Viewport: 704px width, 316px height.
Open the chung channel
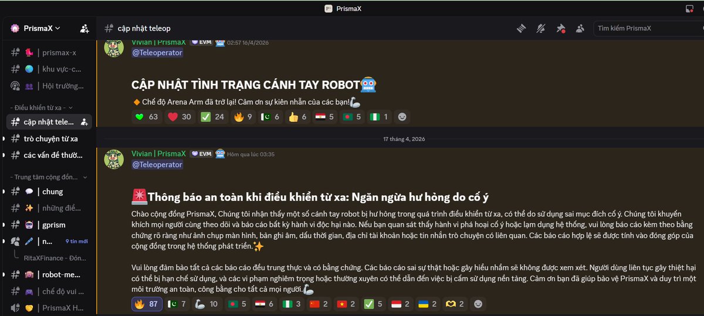pyautogui.click(x=49, y=191)
